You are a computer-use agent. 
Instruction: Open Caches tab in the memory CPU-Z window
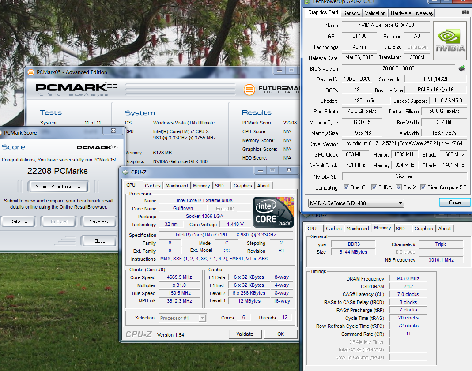click(x=333, y=229)
